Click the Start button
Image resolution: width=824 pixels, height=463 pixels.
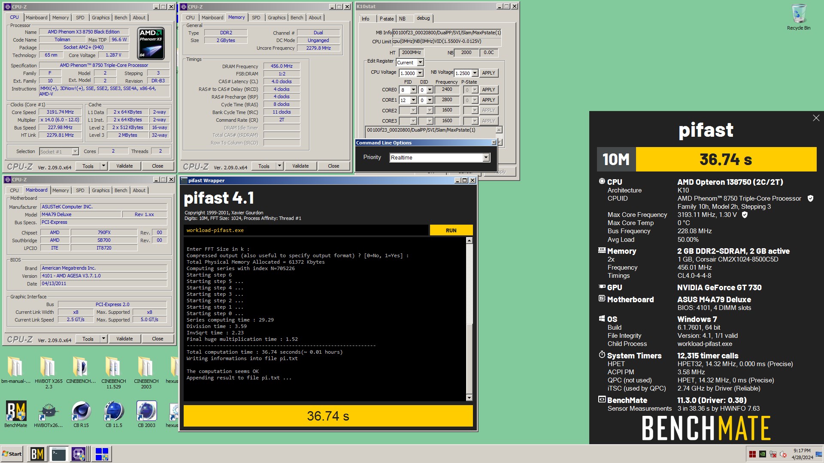click(12, 454)
